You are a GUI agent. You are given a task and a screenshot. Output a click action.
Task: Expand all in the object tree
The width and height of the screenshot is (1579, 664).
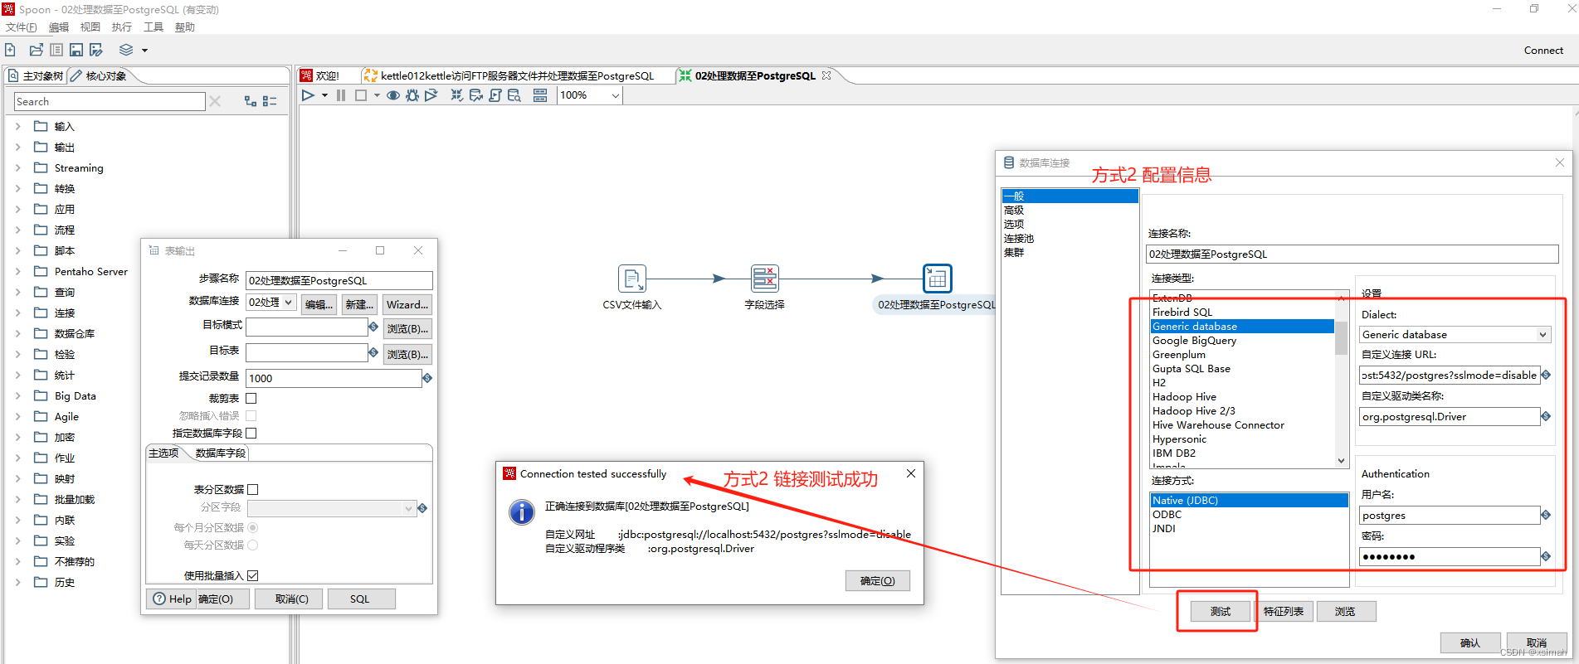pos(250,101)
